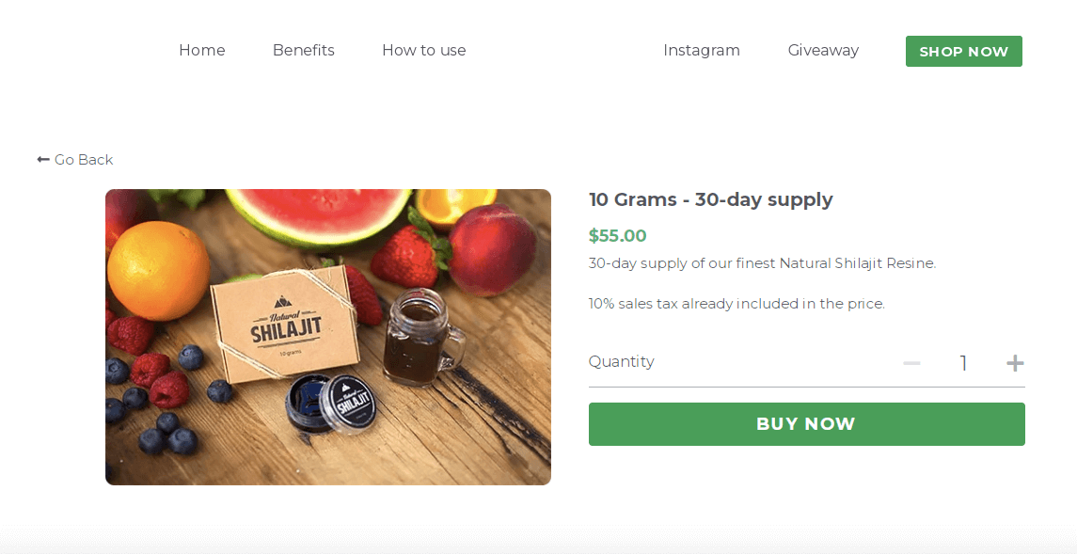Viewport: 1077px width, 554px height.
Task: Open the Home page from navigation
Action: [x=201, y=51]
